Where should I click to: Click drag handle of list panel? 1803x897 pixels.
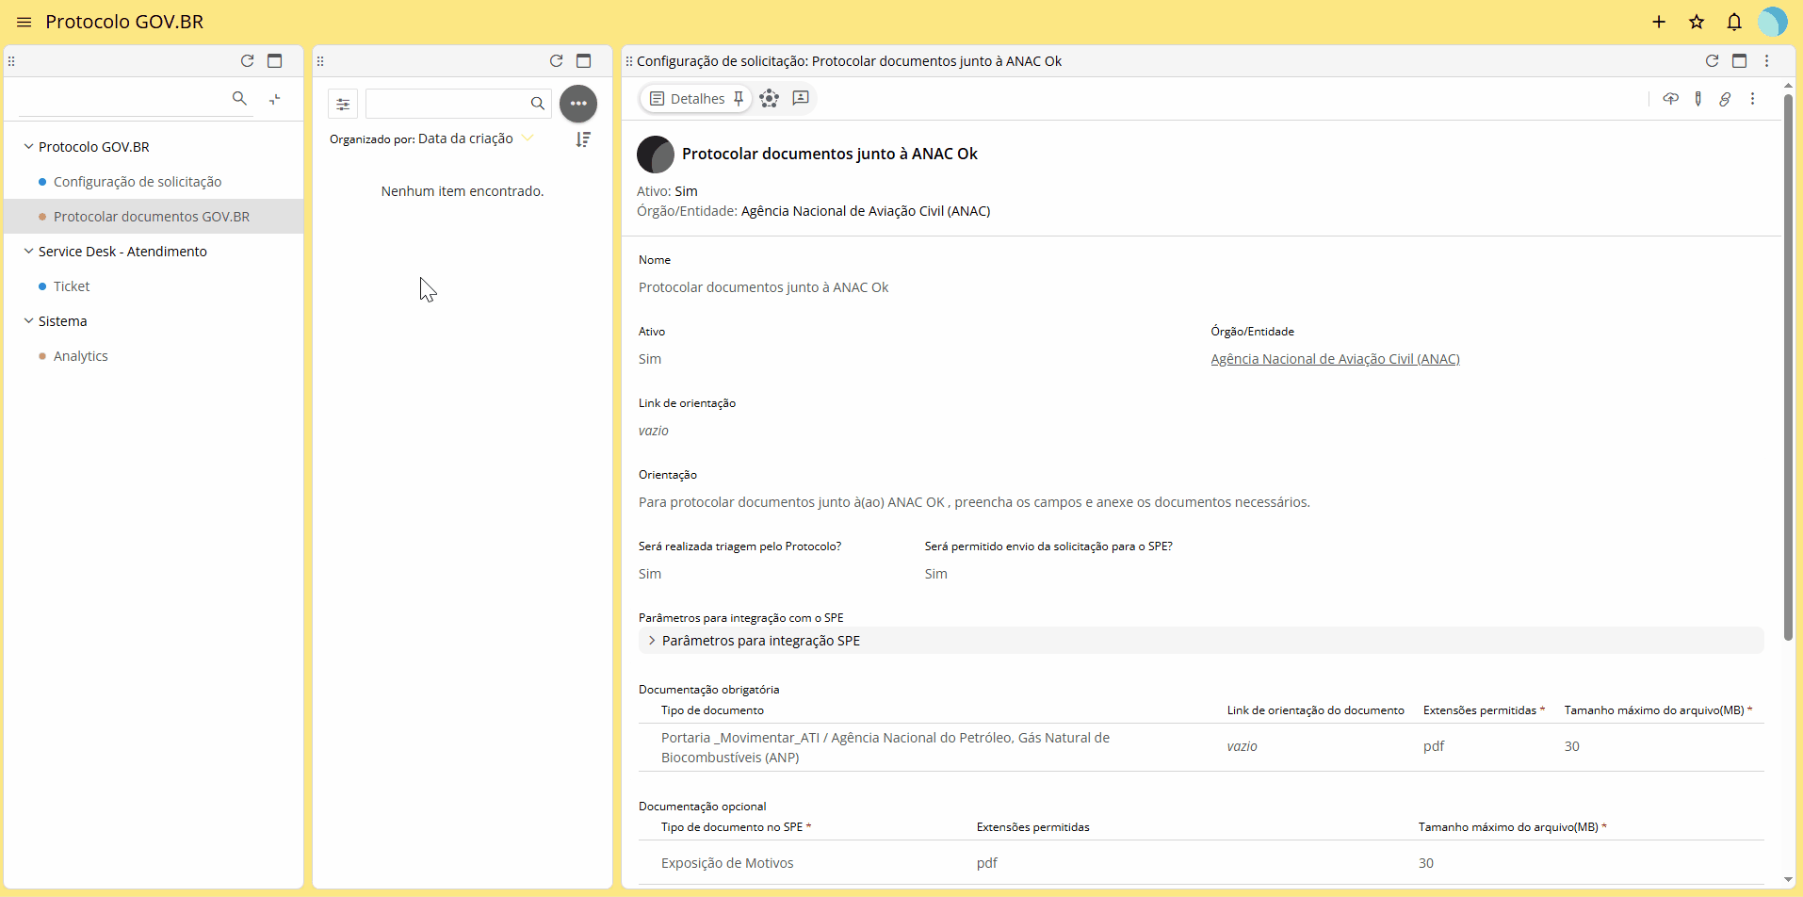[320, 61]
